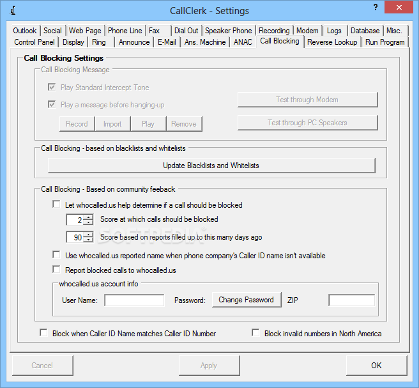The image size is (419, 388).
Task: Open the Database tab
Action: (365, 31)
